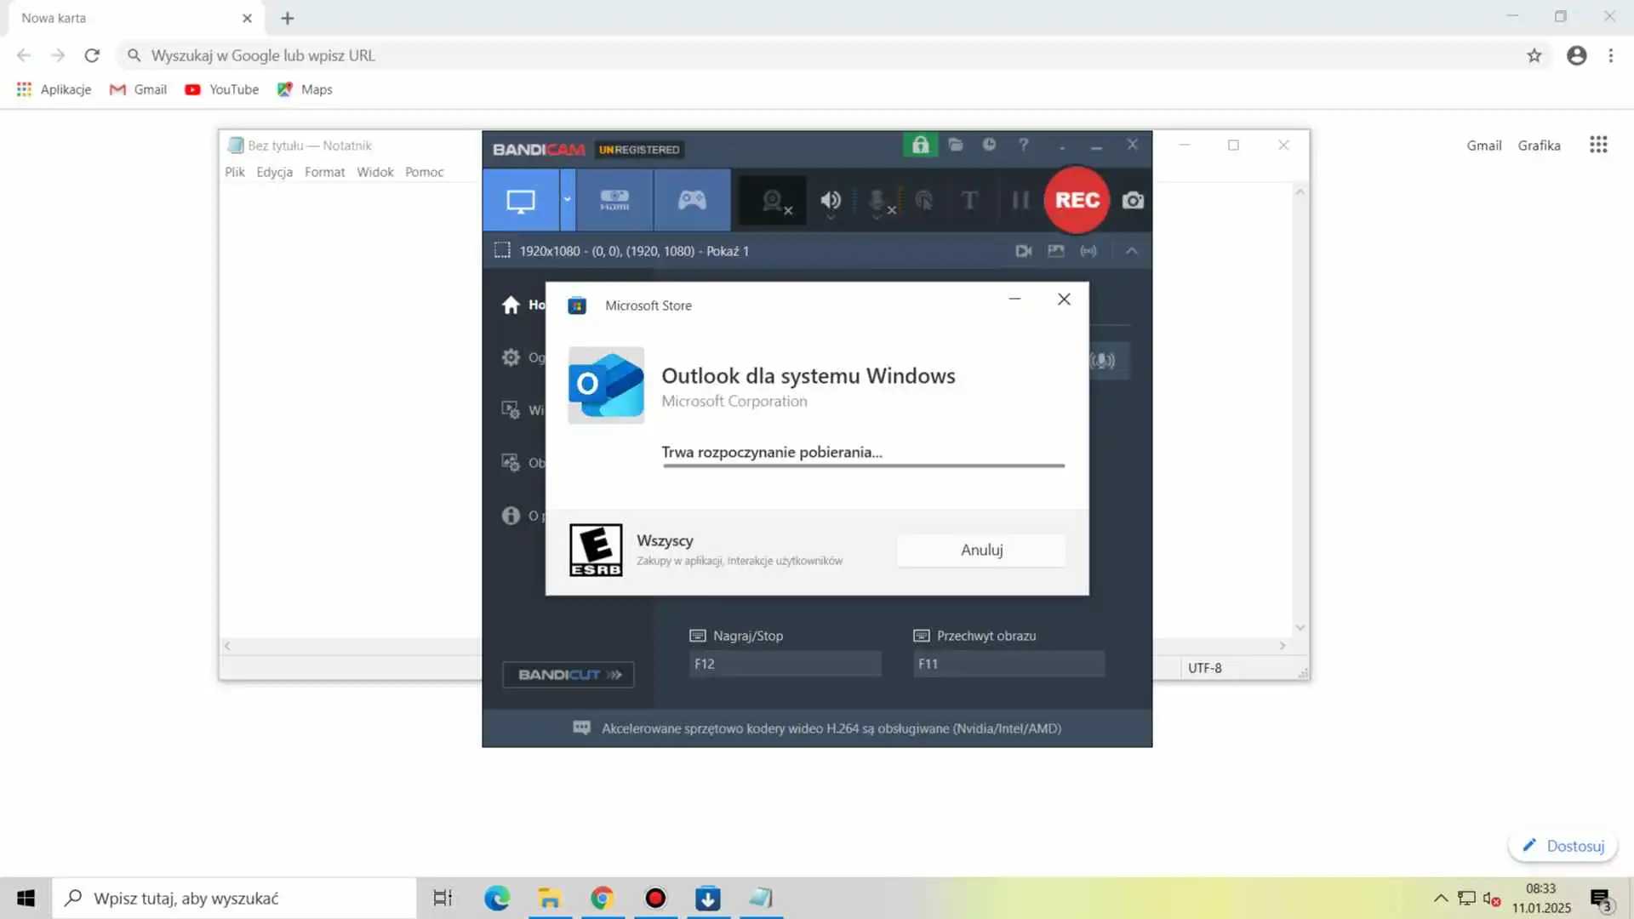The image size is (1634, 919).
Task: Click the BANDICUT link button
Action: tap(568, 675)
